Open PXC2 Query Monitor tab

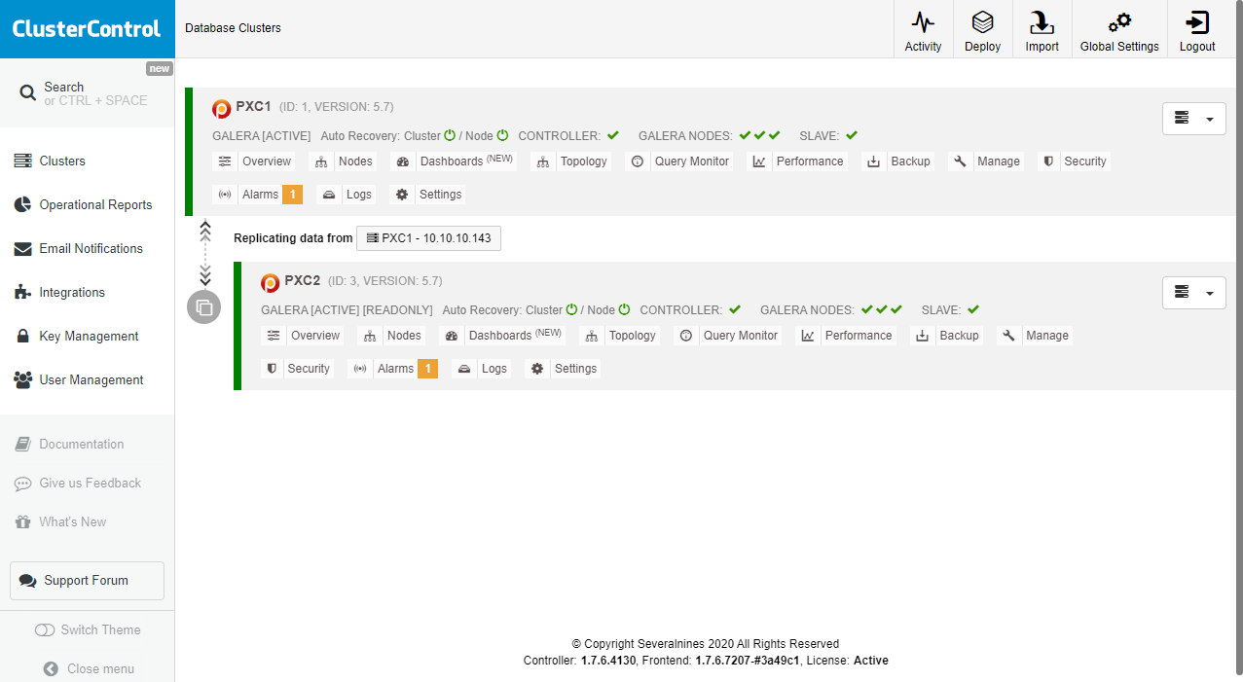pos(728,336)
